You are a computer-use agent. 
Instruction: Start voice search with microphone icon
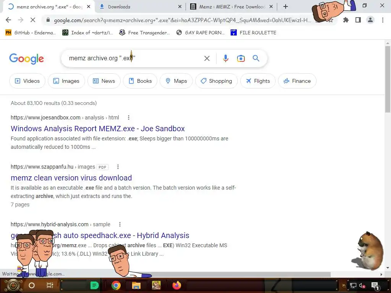225,58
